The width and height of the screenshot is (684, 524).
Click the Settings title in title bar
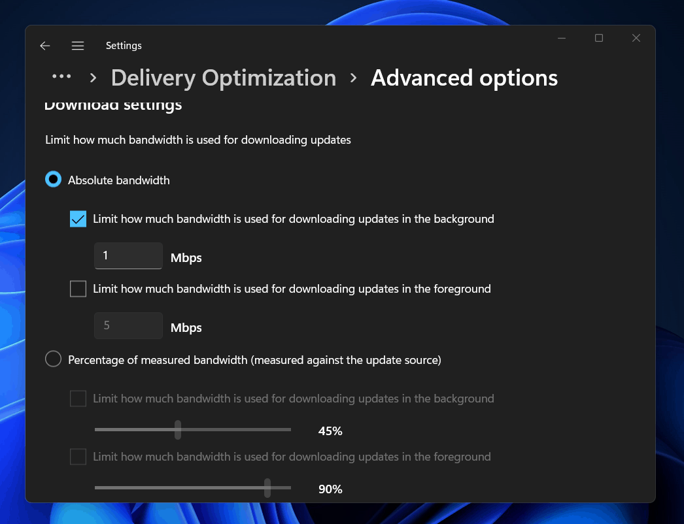pos(124,46)
